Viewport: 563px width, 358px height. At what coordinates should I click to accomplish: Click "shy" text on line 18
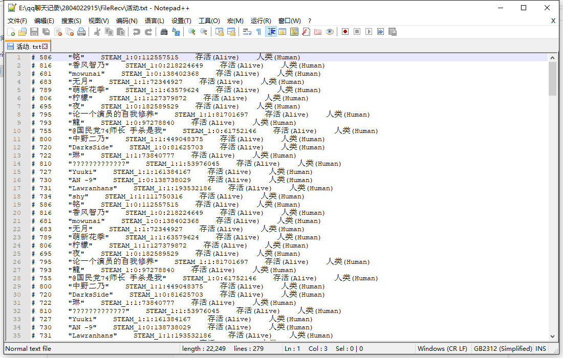point(78,196)
